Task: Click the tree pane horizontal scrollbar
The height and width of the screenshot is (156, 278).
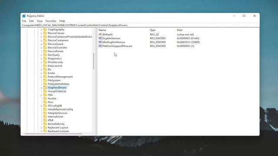Action: [53, 134]
